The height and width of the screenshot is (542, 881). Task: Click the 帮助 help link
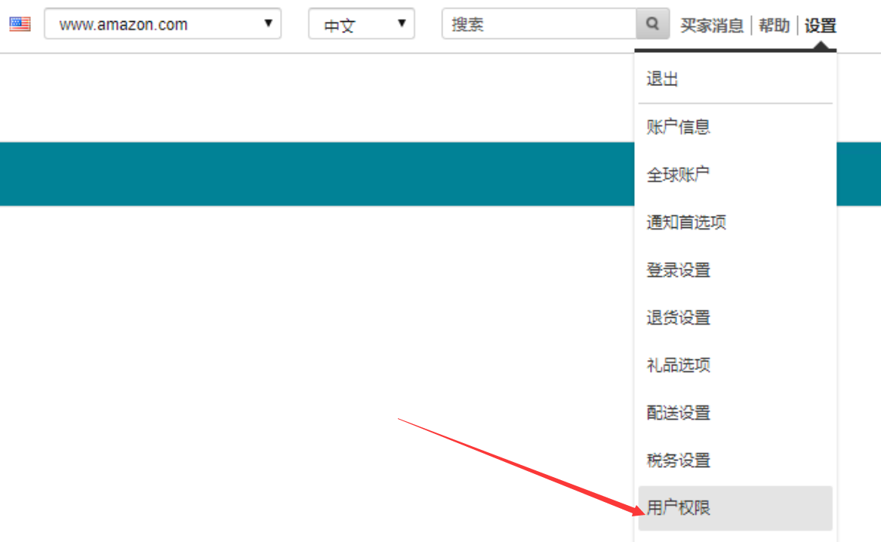[774, 26]
